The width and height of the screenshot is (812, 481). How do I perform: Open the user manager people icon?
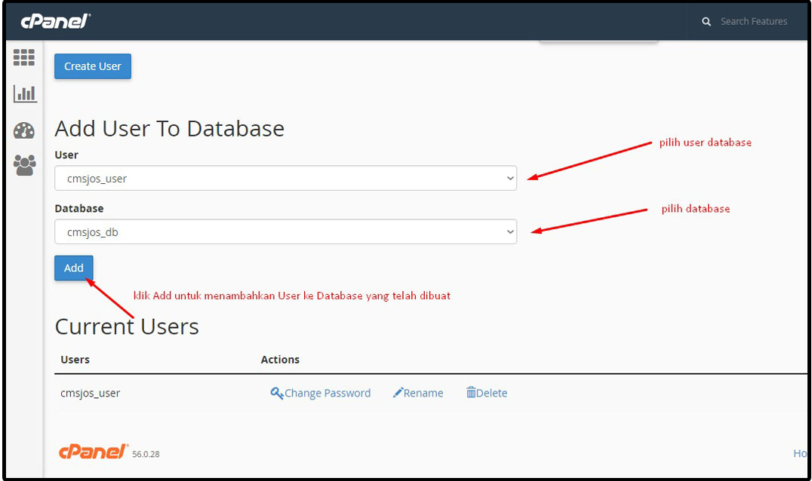(24, 166)
